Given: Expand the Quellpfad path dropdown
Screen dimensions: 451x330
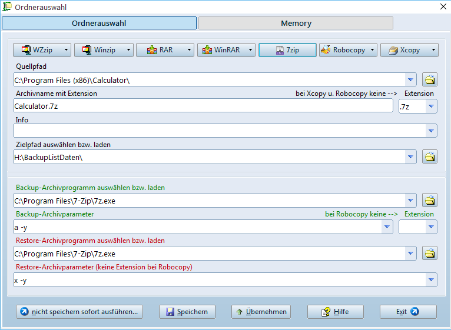Looking at the screenshot, I should pyautogui.click(x=410, y=79).
